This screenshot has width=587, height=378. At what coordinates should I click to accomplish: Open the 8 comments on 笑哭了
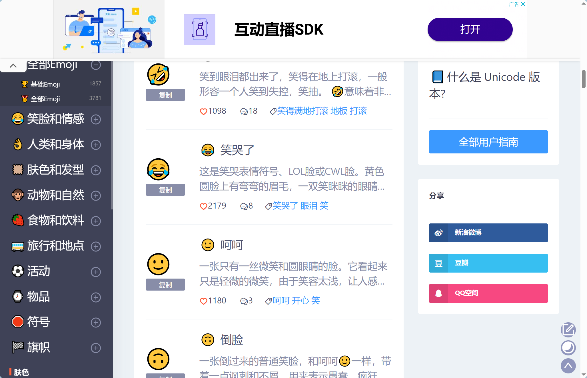click(244, 206)
